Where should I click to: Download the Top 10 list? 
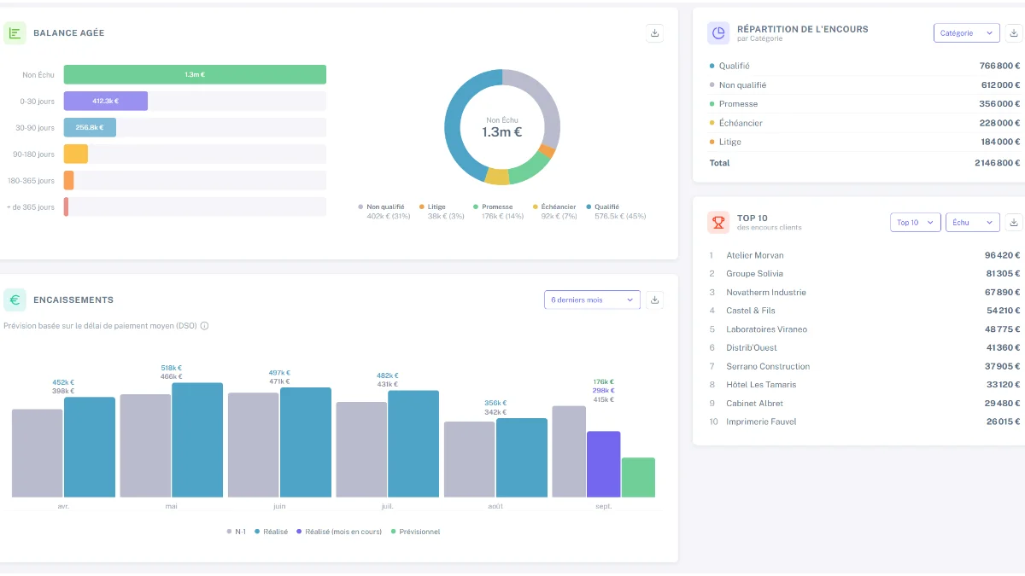[1014, 223]
